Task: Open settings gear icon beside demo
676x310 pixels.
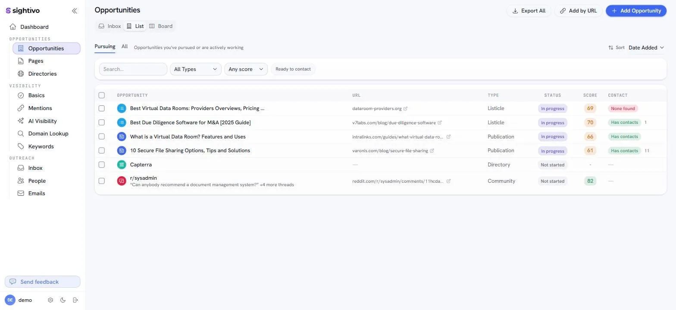Action: point(50,300)
